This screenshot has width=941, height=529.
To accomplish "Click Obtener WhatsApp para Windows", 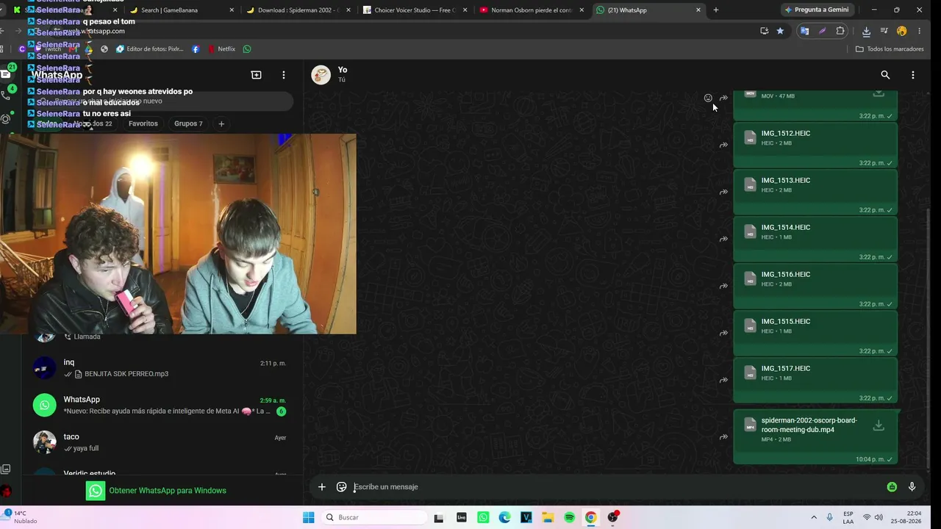I will pos(156,491).
